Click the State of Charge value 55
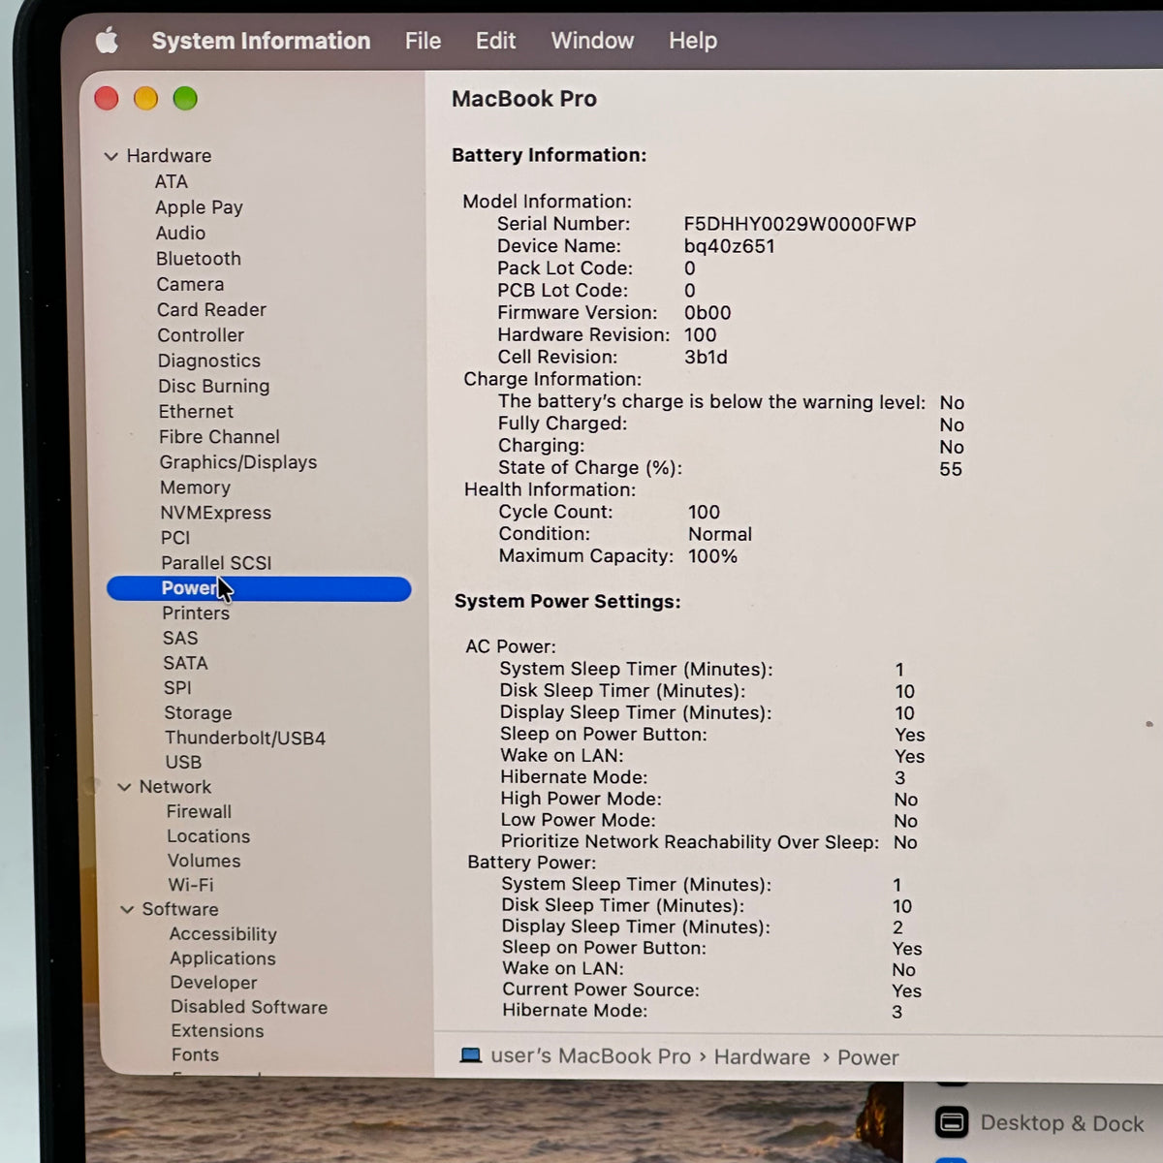The height and width of the screenshot is (1163, 1163). (x=951, y=469)
